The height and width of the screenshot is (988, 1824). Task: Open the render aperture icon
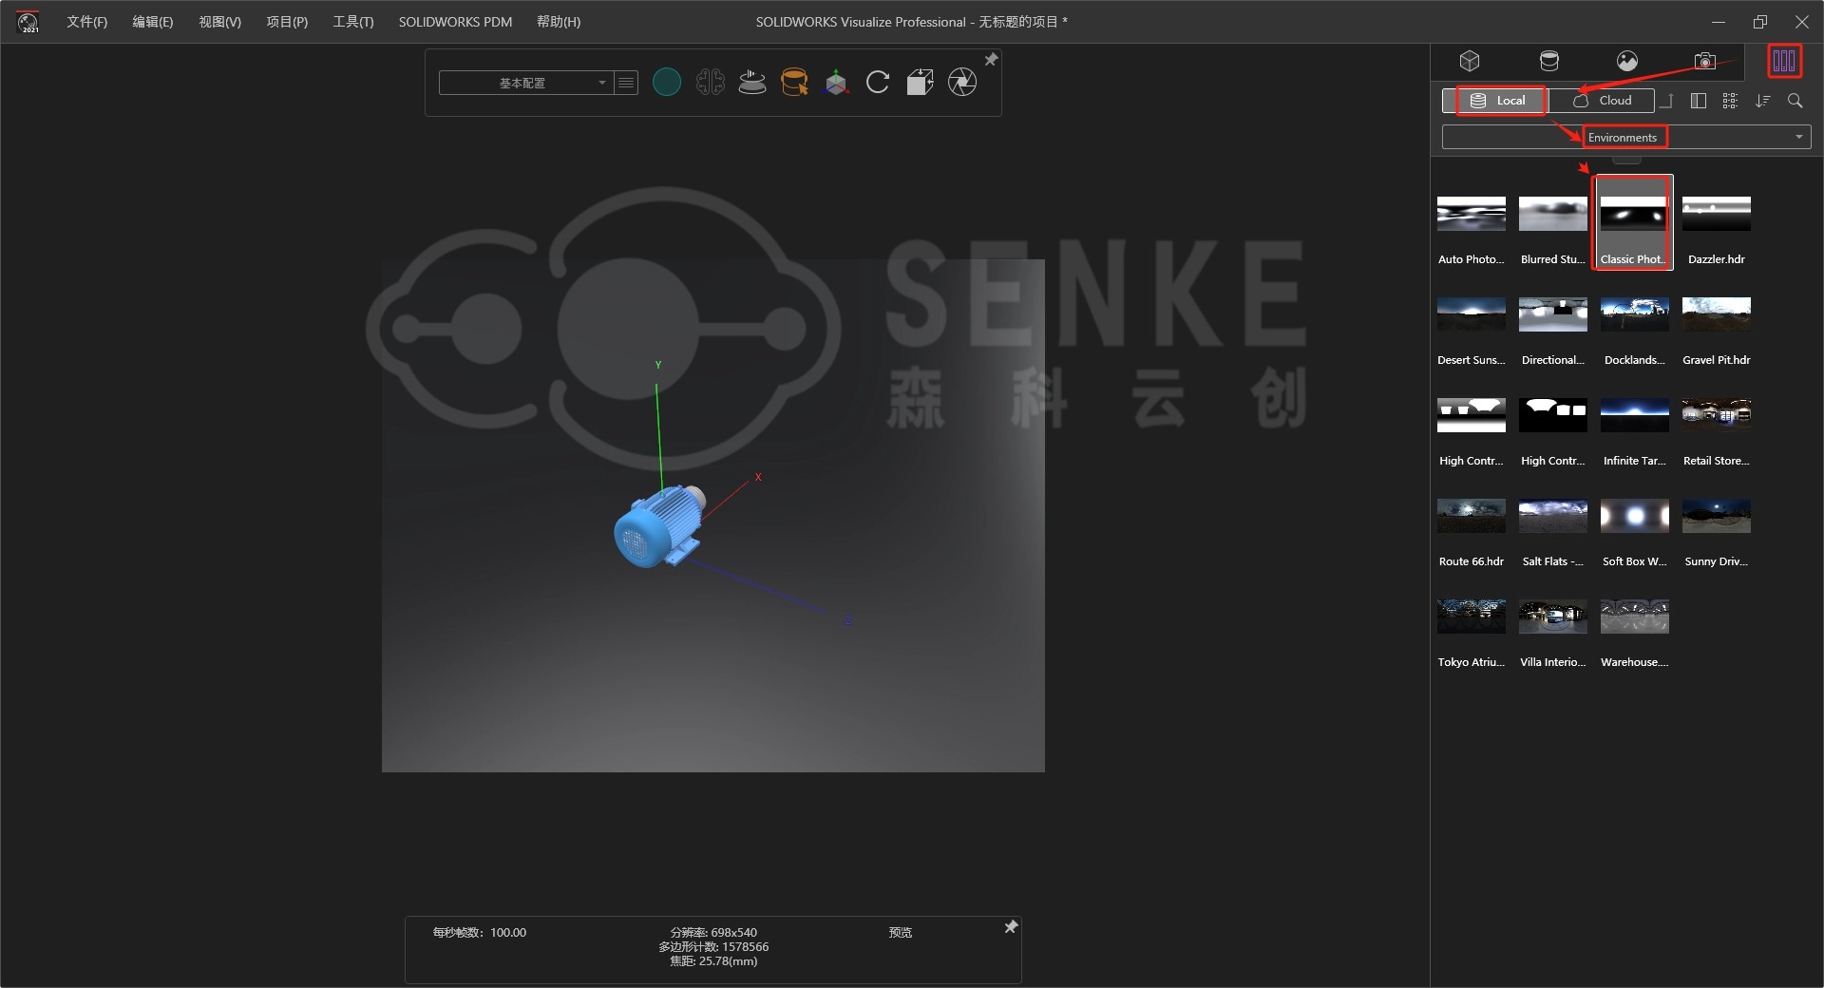(962, 83)
